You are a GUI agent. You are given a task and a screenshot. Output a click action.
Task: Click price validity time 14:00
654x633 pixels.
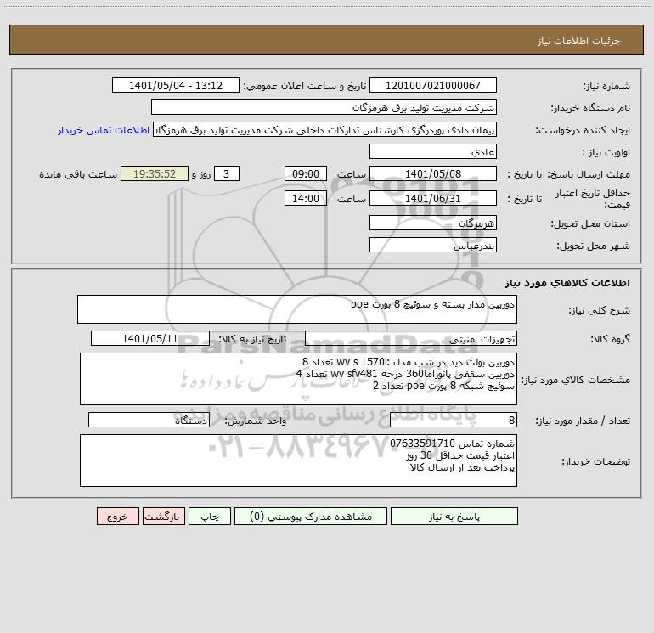point(305,199)
